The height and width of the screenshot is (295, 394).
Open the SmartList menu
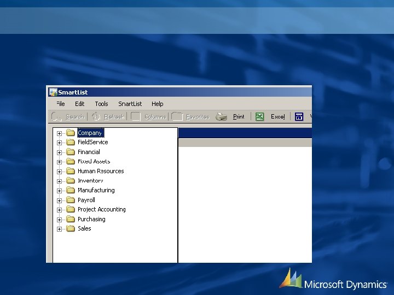tap(130, 104)
